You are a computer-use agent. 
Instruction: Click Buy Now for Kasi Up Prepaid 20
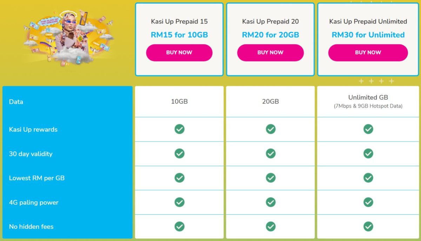(270, 53)
